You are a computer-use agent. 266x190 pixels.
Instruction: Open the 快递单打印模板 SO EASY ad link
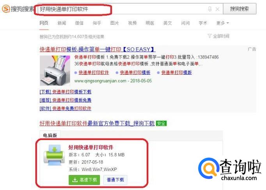pos(98,49)
